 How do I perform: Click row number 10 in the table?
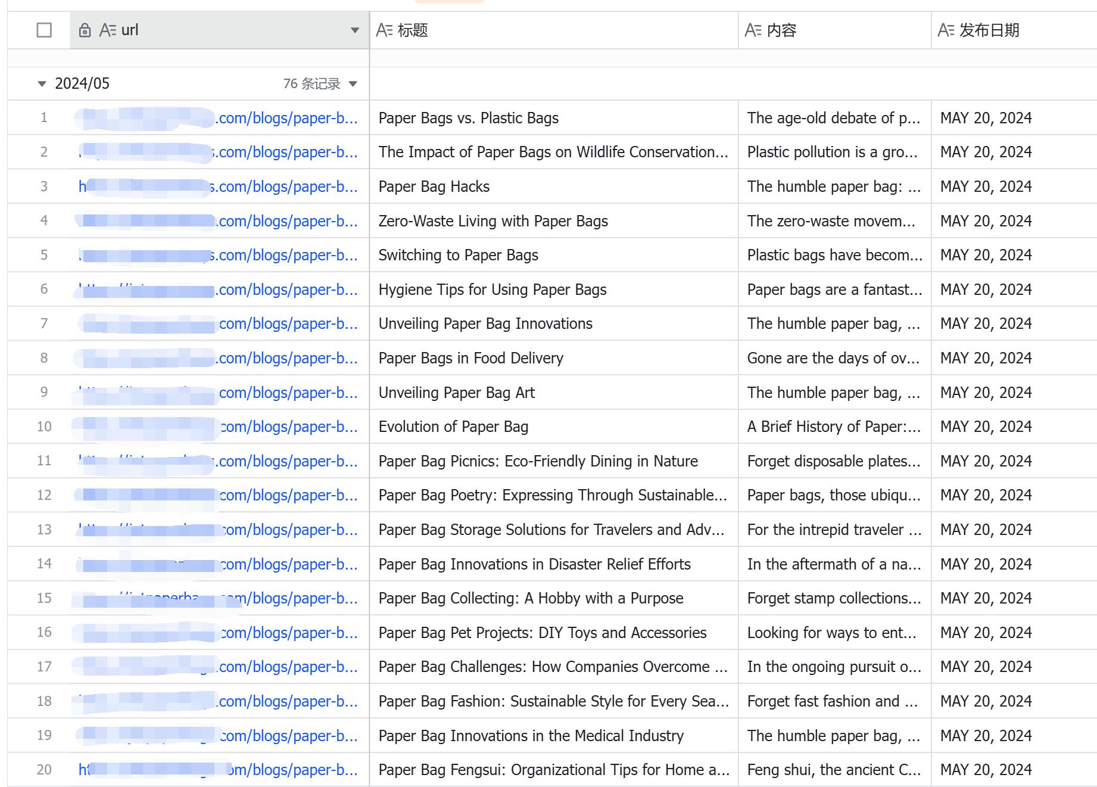(44, 427)
